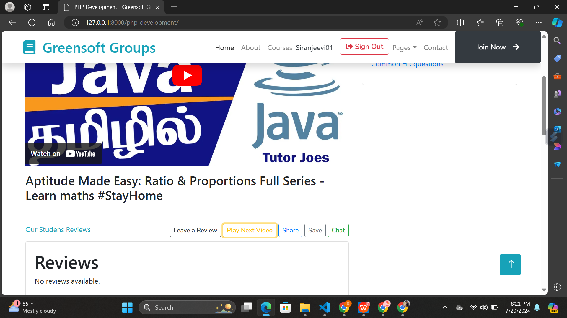View site information icon in address bar
The image size is (567, 318).
pos(75,22)
